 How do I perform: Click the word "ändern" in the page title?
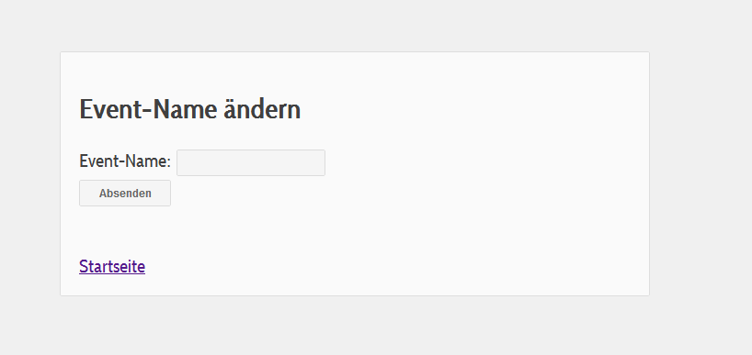[x=262, y=109]
